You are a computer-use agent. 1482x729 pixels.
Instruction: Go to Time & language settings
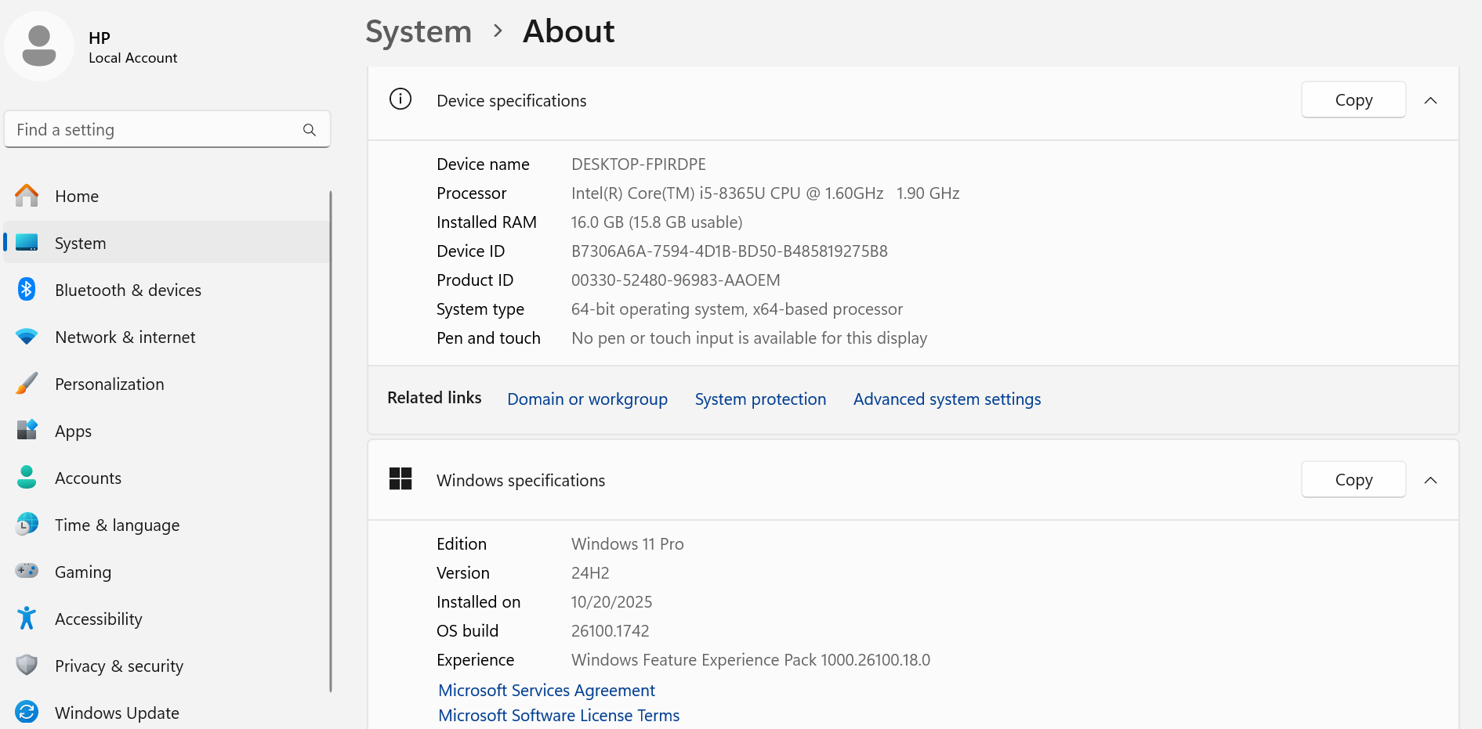click(x=117, y=525)
